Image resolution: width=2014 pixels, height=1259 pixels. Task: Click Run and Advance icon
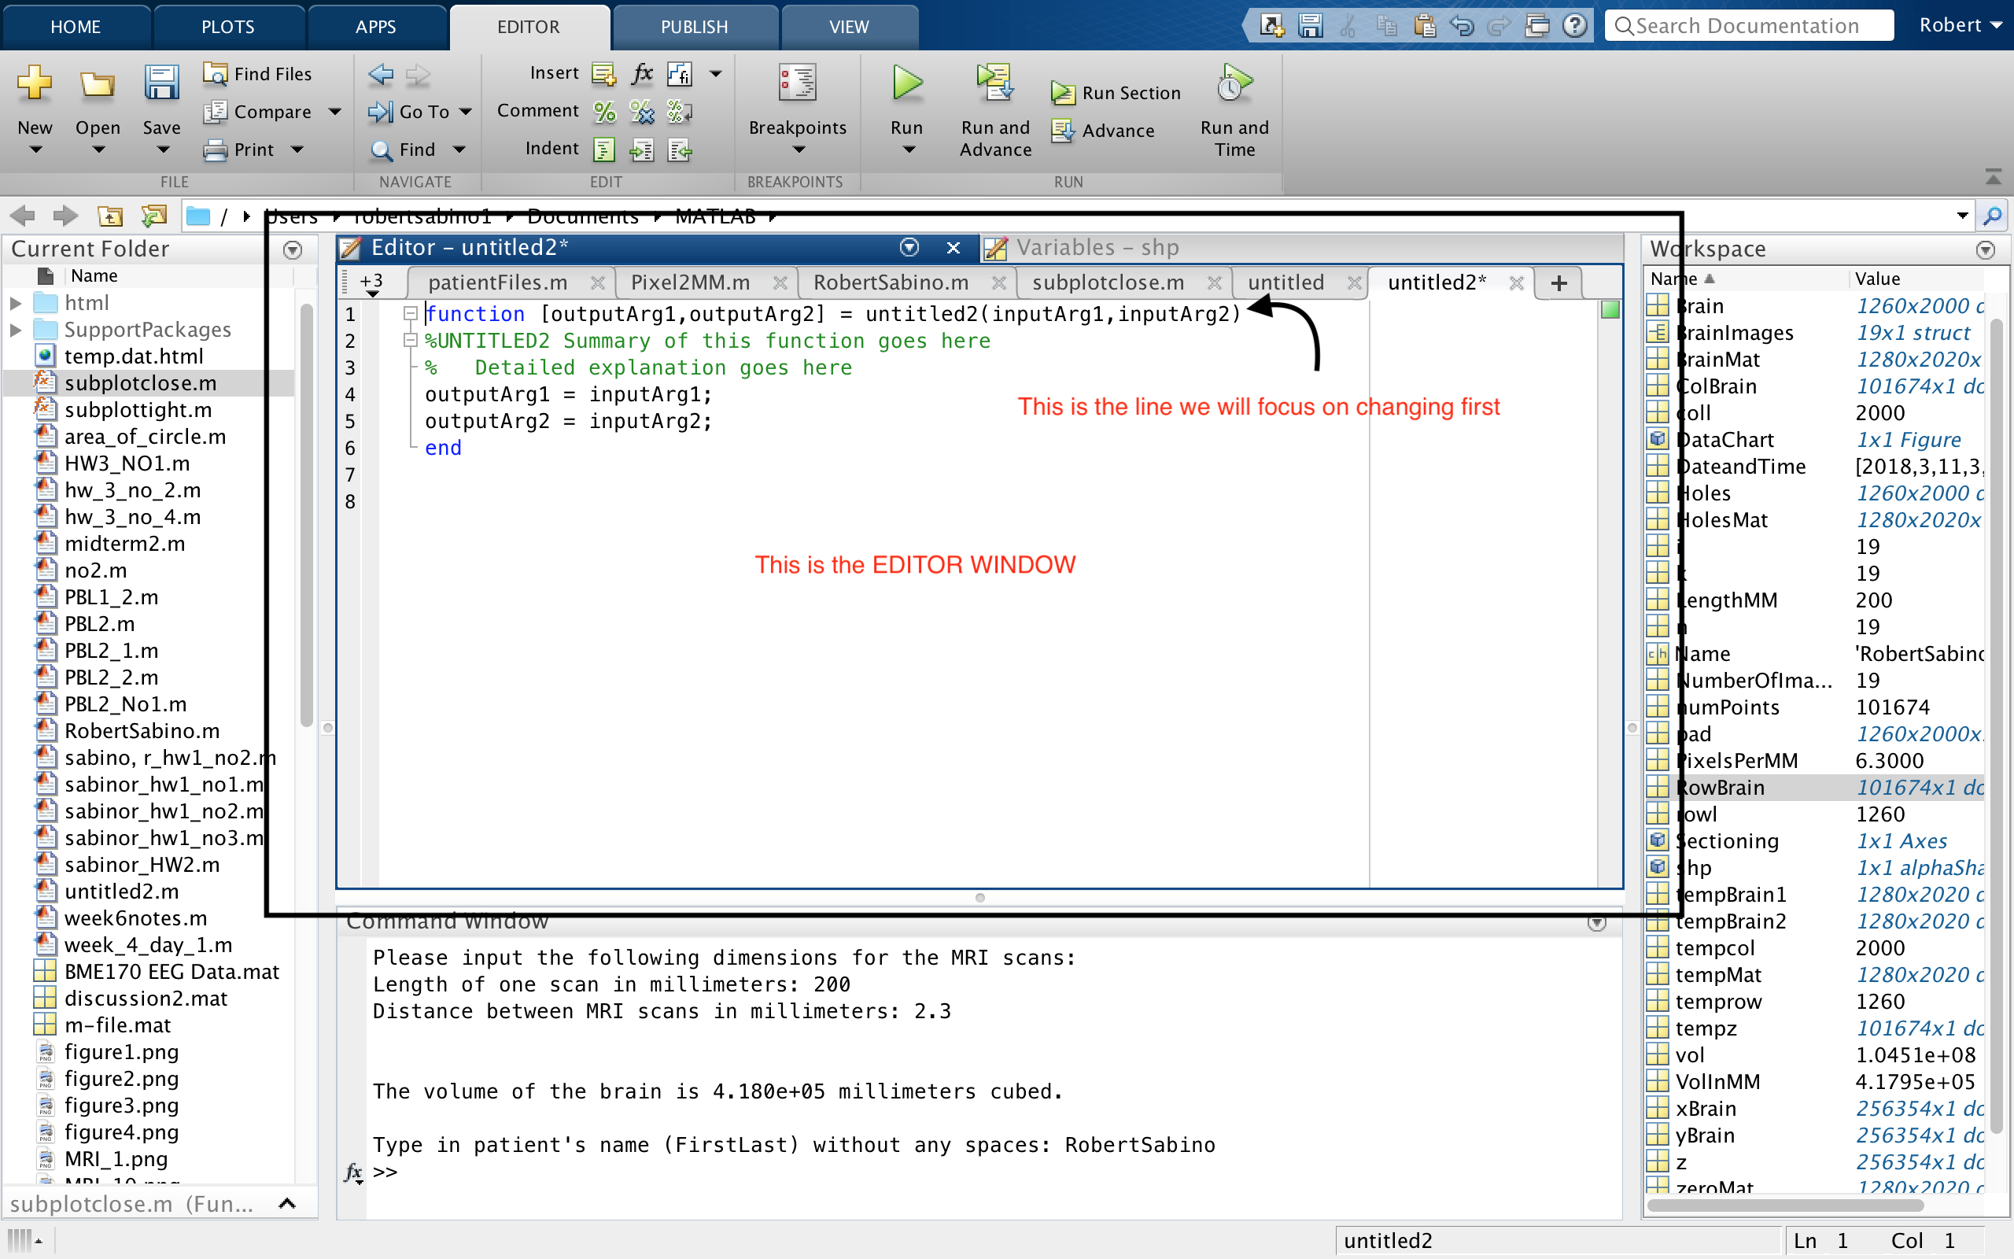click(994, 83)
